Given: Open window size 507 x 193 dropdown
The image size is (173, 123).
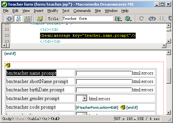Looking at the screenshot, I should tap(125, 119).
